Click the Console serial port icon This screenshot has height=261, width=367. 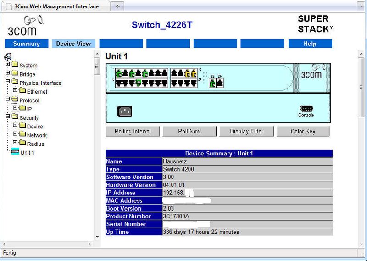tap(306, 109)
